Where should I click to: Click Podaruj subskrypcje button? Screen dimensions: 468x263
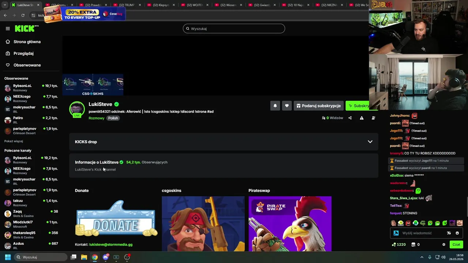pyautogui.click(x=318, y=106)
